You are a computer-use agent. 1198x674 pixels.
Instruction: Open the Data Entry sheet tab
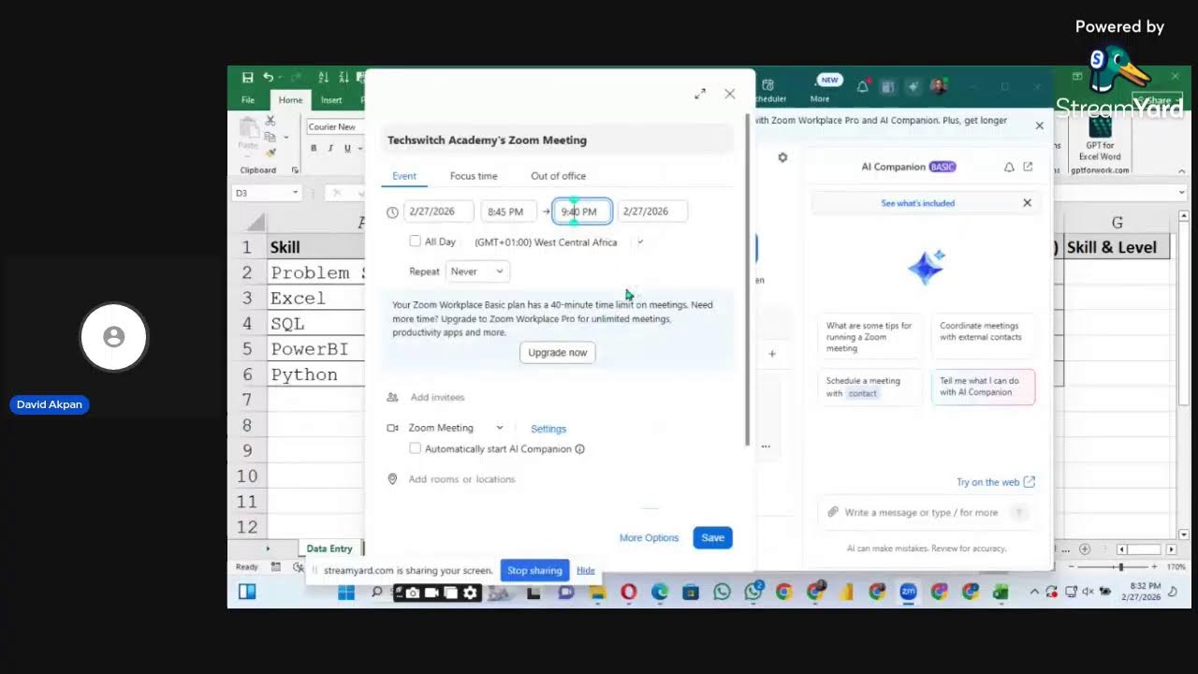329,549
